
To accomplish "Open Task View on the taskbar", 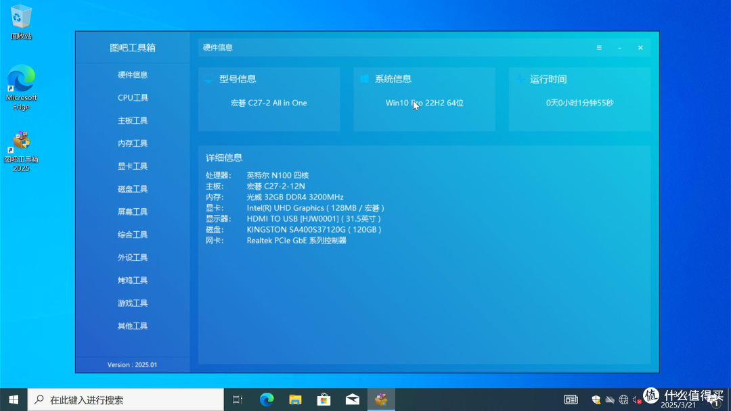I will [x=238, y=400].
